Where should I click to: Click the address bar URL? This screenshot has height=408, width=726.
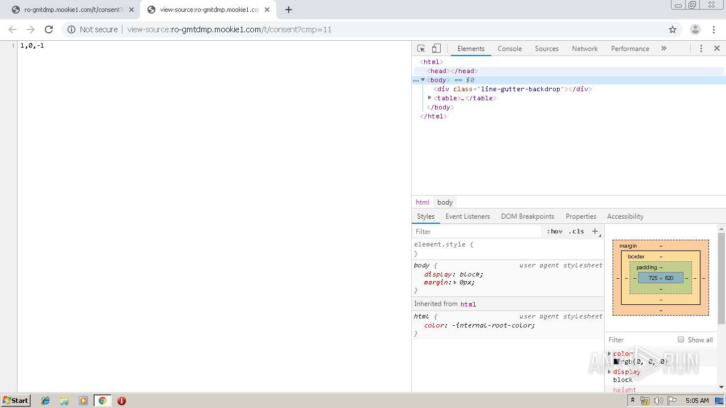point(229,29)
